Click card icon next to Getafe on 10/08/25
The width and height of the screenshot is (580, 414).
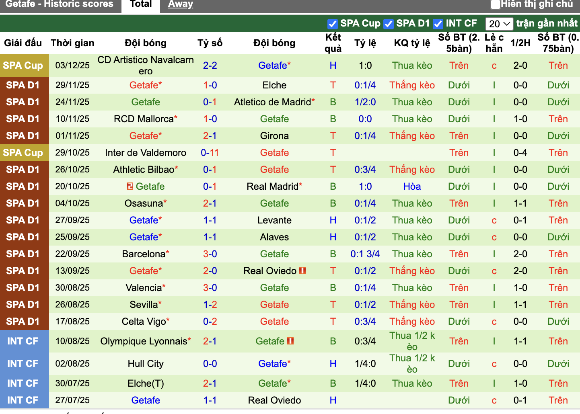290,341
